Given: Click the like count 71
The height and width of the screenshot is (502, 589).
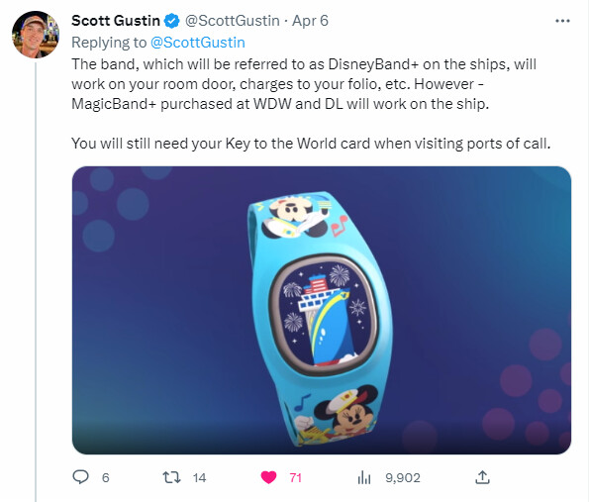Looking at the screenshot, I should pos(296,478).
